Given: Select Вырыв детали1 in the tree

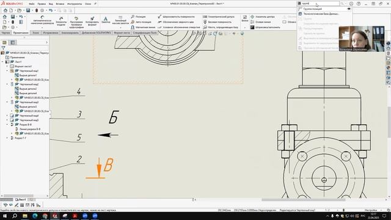Looking at the screenshot, I should tap(28, 75).
